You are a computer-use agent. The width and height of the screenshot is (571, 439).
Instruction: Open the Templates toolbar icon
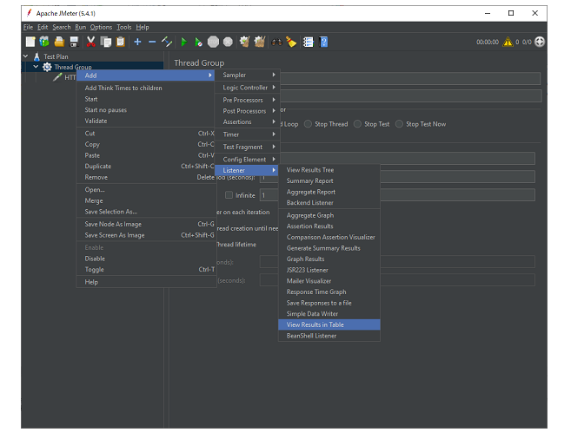tap(44, 42)
